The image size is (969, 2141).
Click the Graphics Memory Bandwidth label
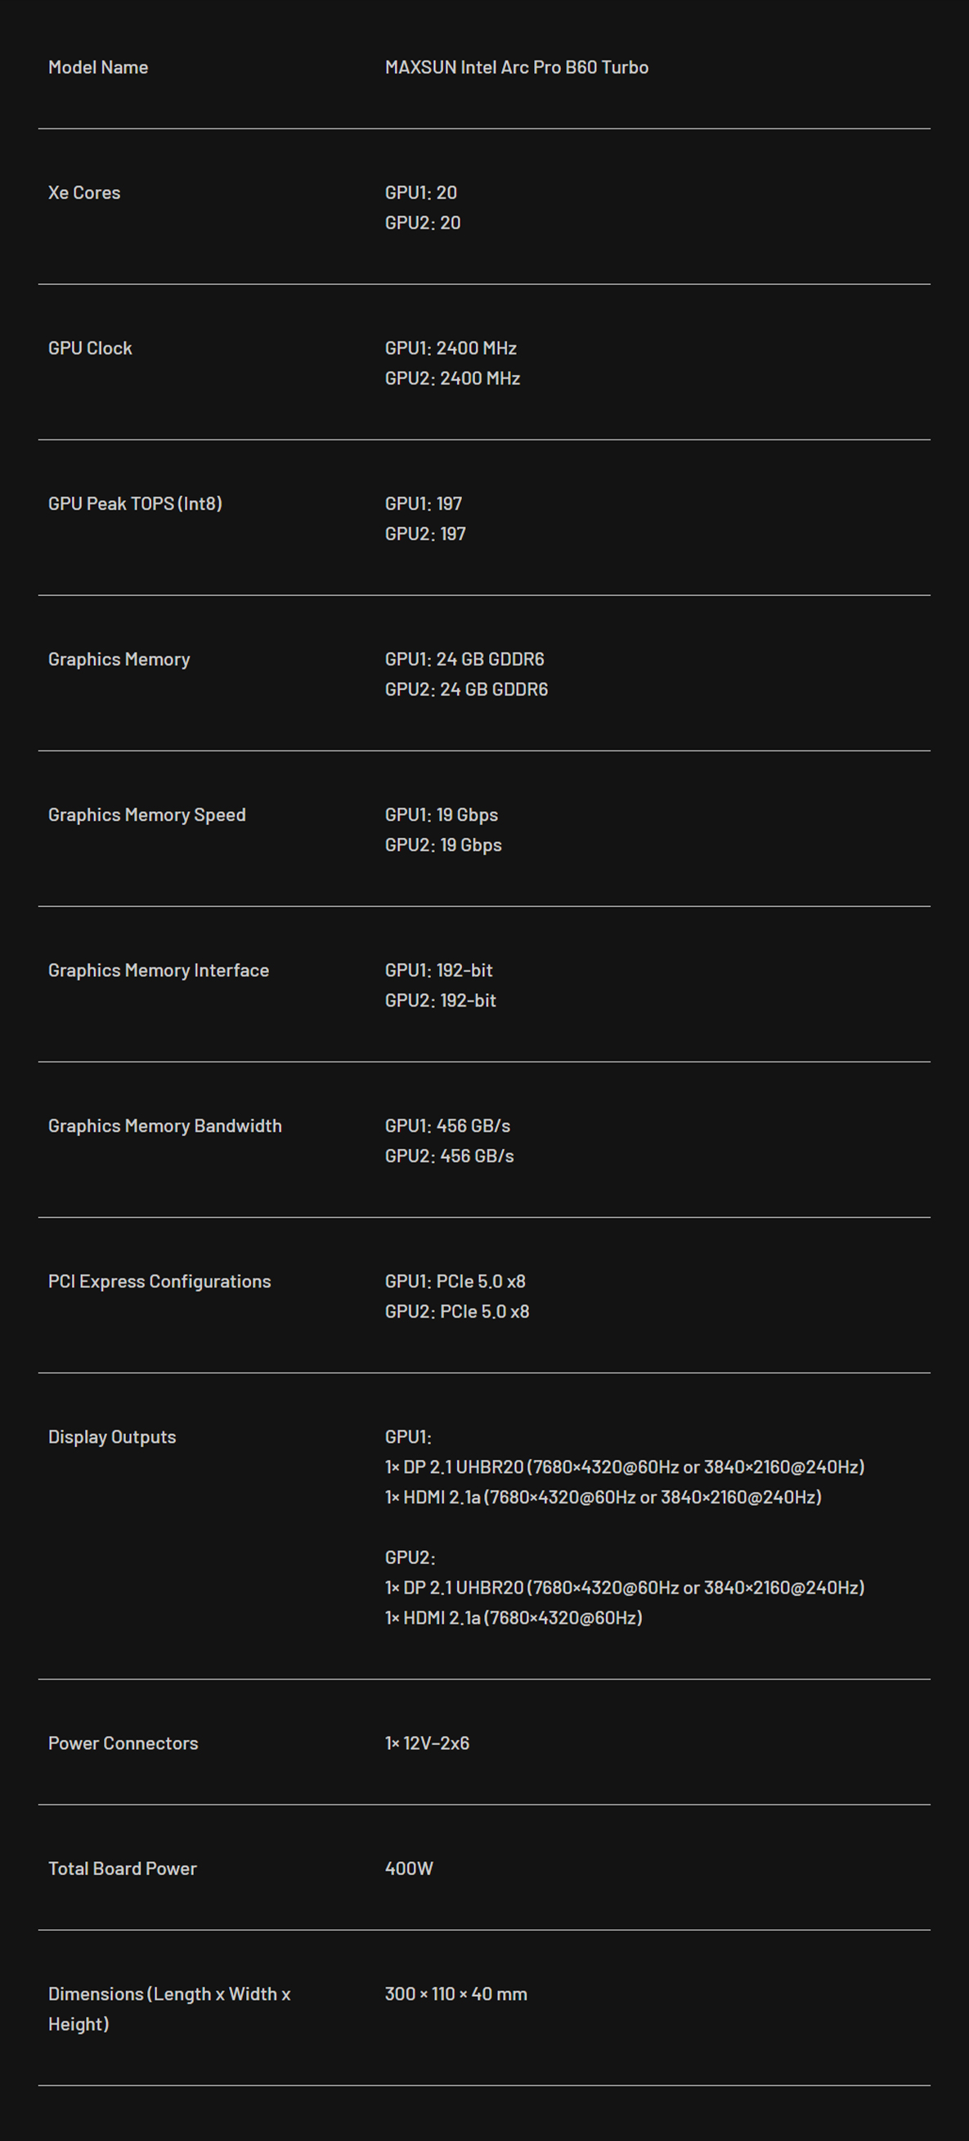(165, 1125)
